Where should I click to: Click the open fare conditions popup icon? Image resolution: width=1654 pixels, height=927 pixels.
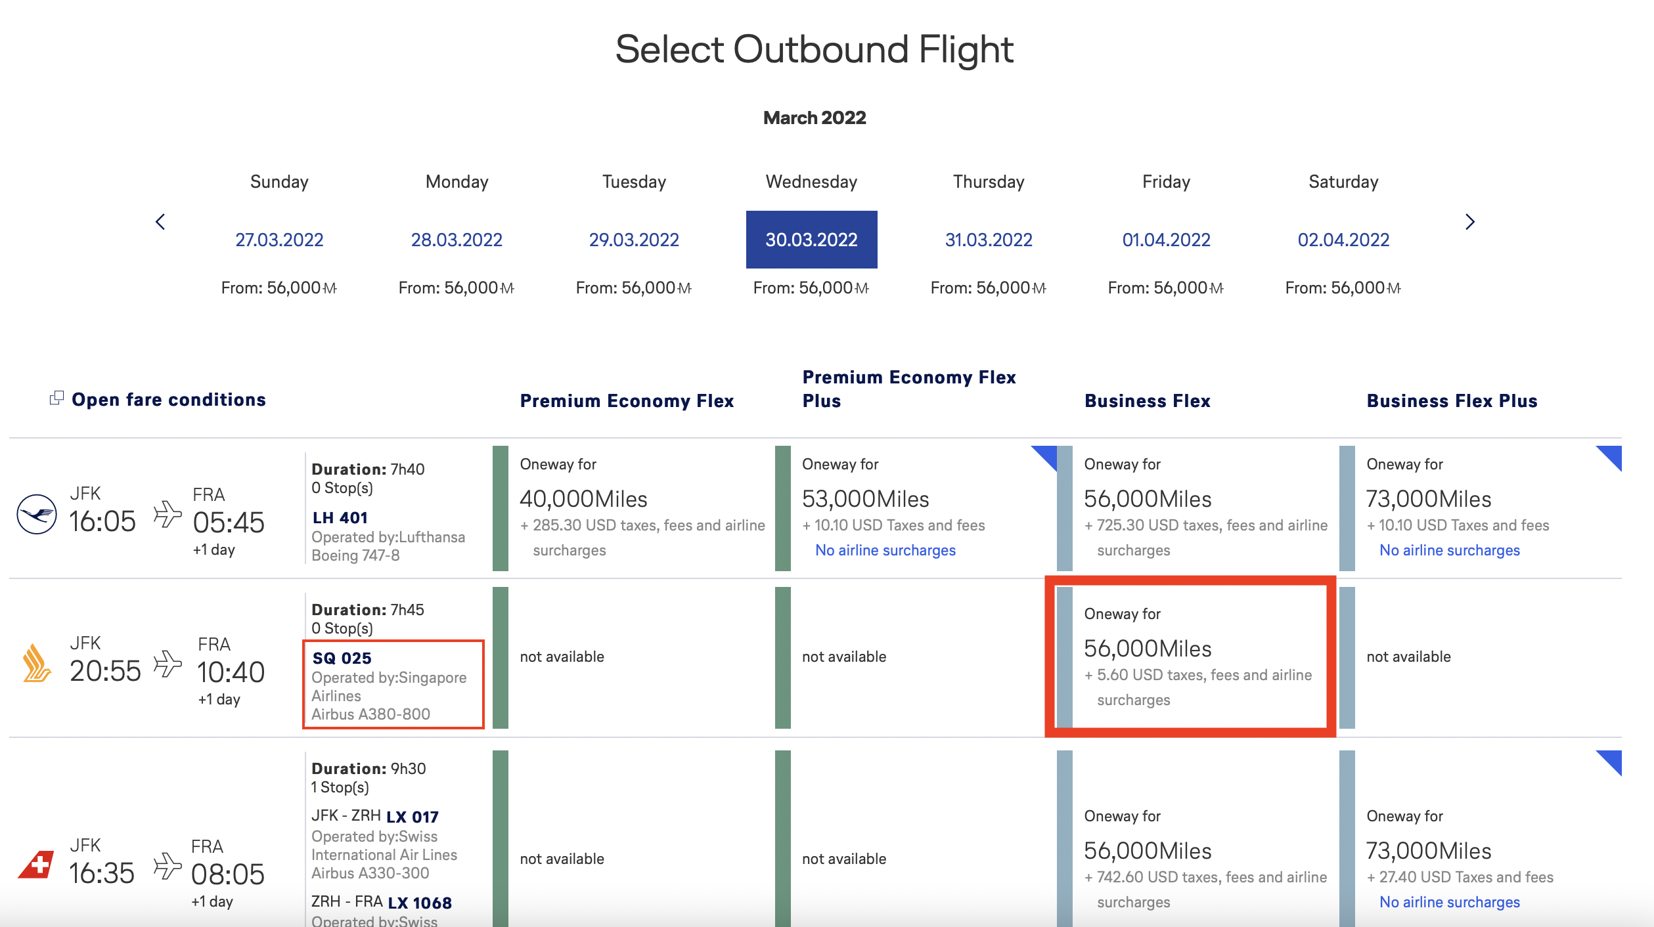coord(56,399)
